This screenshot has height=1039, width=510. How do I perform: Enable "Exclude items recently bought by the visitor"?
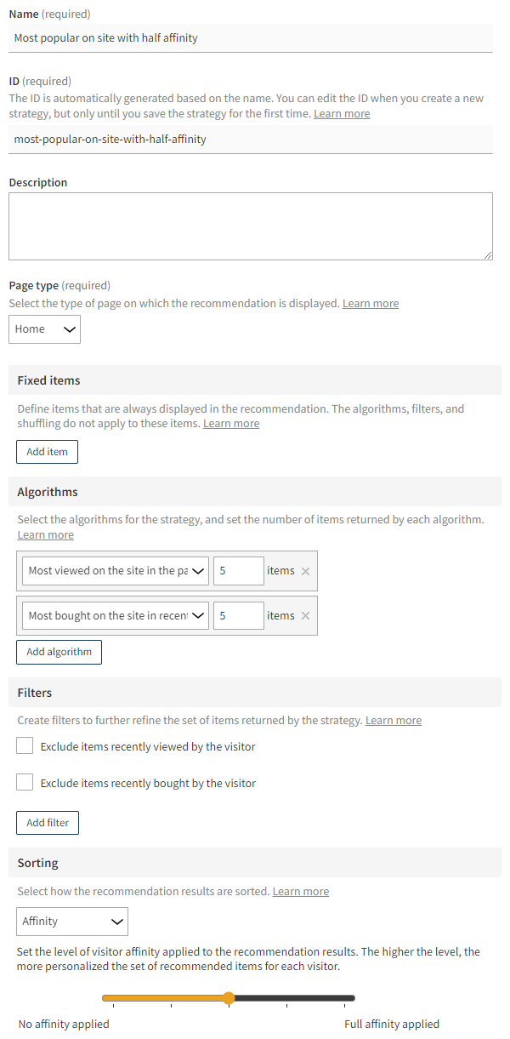25,781
